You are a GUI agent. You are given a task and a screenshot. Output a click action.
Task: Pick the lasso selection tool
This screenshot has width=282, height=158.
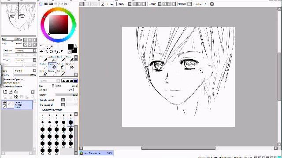[x=47, y=47]
